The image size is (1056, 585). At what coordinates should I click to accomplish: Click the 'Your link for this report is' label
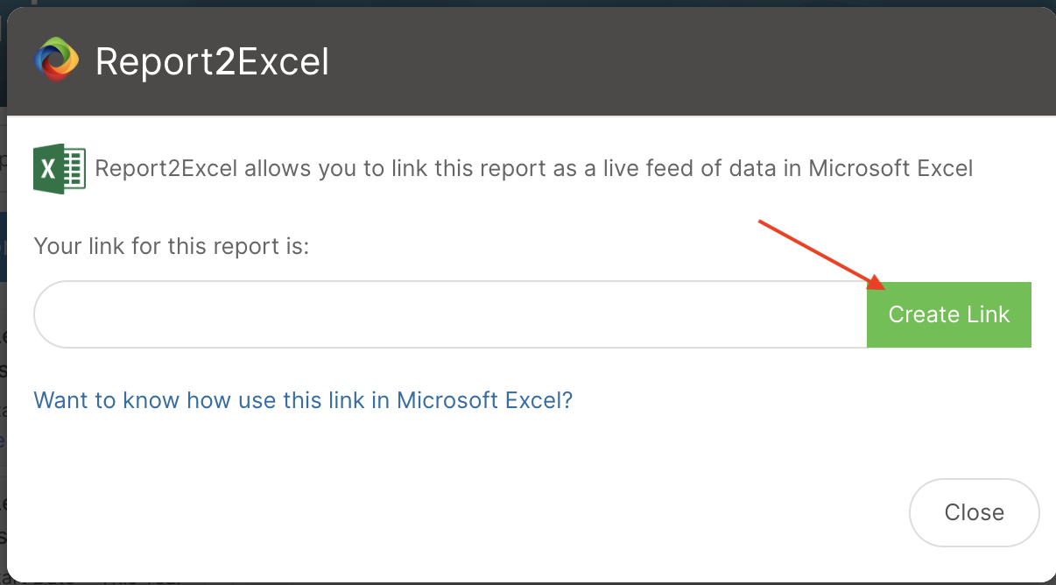tap(172, 245)
